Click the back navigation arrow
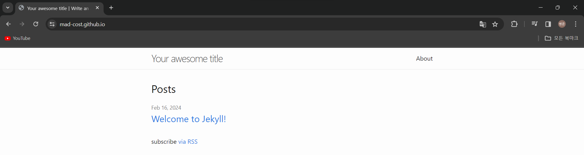This screenshot has height=155, width=584. point(9,24)
